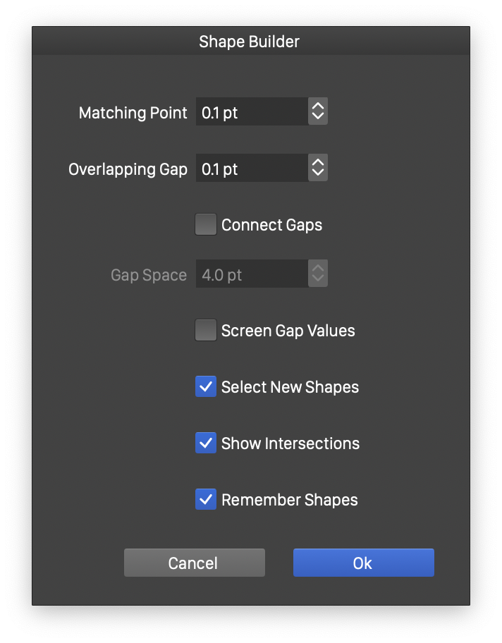Click the Shape Builder title bar
This screenshot has height=643, width=502.
pyautogui.click(x=250, y=42)
